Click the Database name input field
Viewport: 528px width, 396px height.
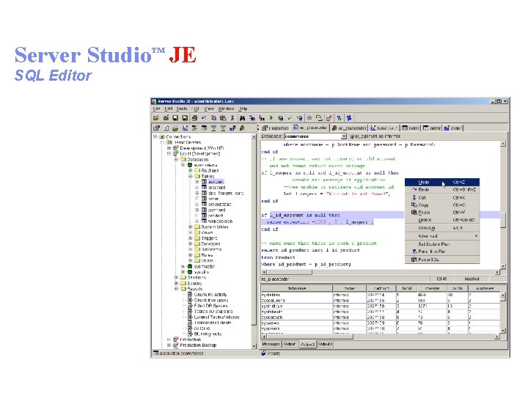[x=312, y=136]
